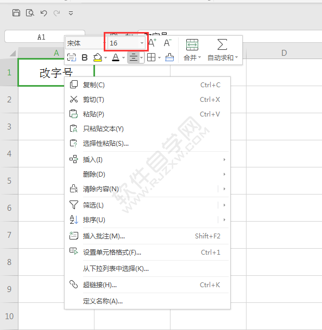Redo the last undone action
This screenshot has height=330, width=322.
56,13
